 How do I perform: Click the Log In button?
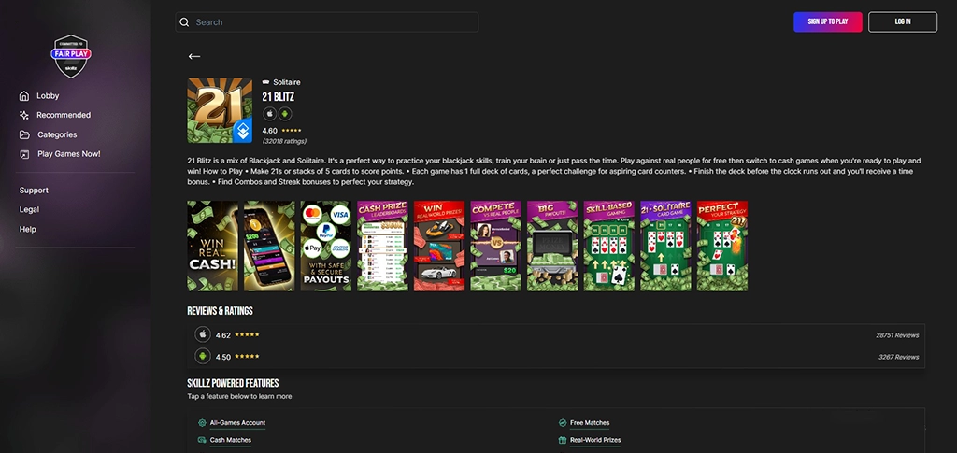[902, 21]
